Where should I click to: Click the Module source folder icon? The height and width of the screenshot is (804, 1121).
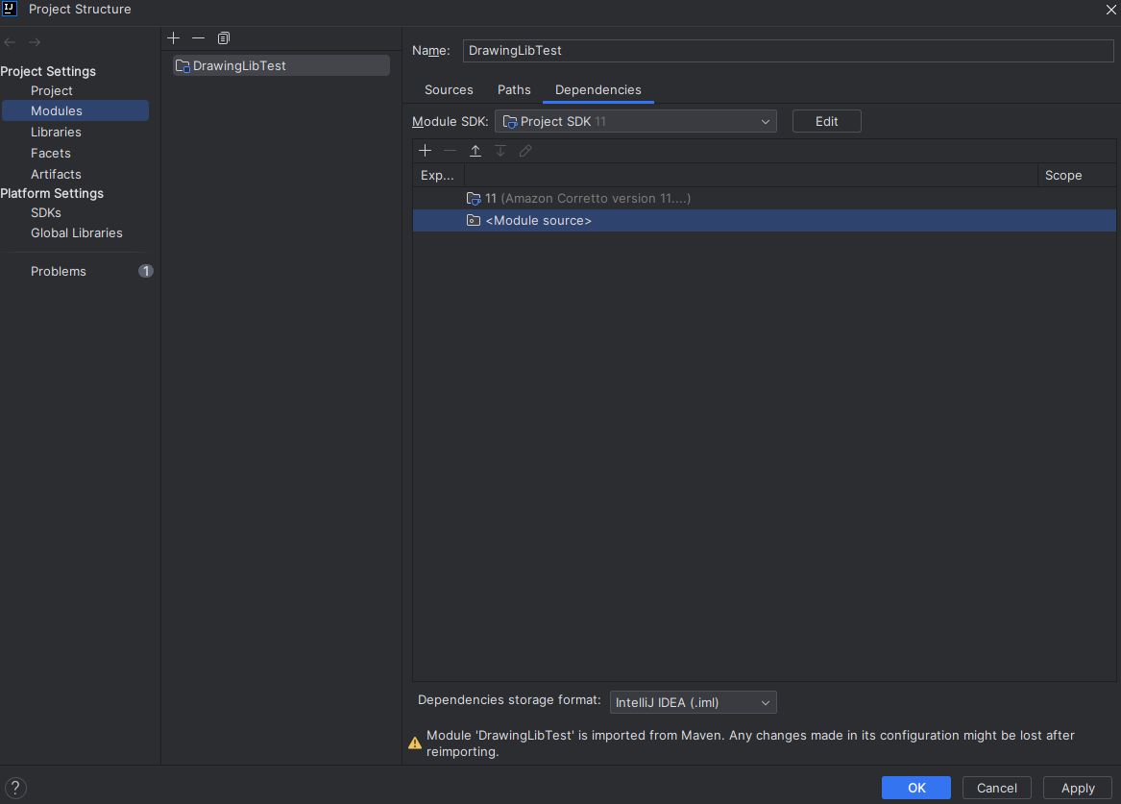coord(474,220)
